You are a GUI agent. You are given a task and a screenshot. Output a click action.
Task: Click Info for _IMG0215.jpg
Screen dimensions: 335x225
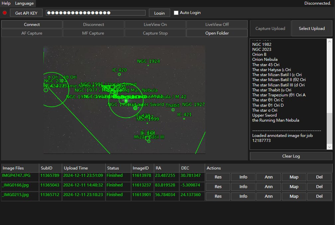click(x=243, y=196)
